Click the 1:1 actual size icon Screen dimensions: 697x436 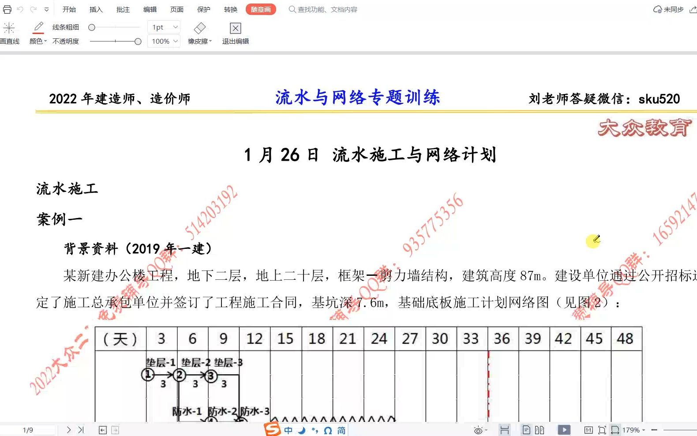coord(588,430)
